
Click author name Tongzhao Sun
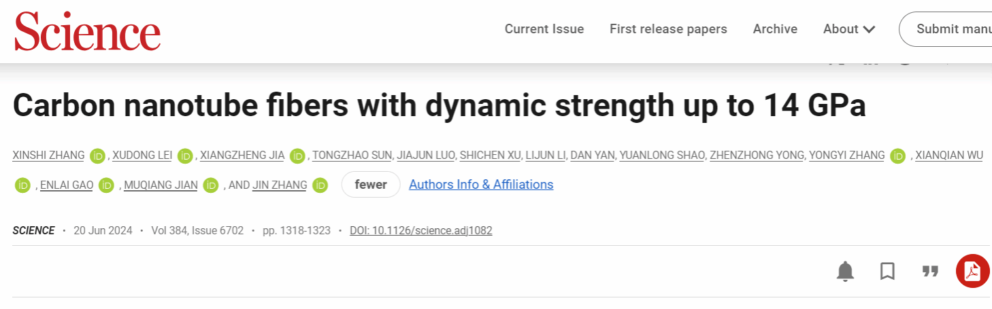click(352, 156)
